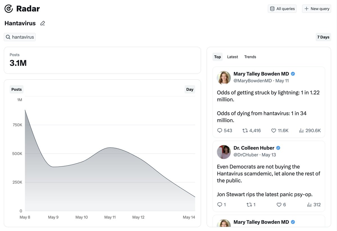Open the All queries list
This screenshot has width=337, height=231.
[x=282, y=9]
